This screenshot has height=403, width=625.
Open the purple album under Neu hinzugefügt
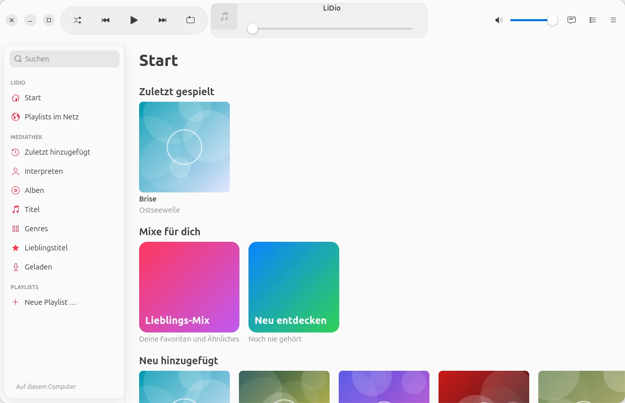(x=384, y=387)
